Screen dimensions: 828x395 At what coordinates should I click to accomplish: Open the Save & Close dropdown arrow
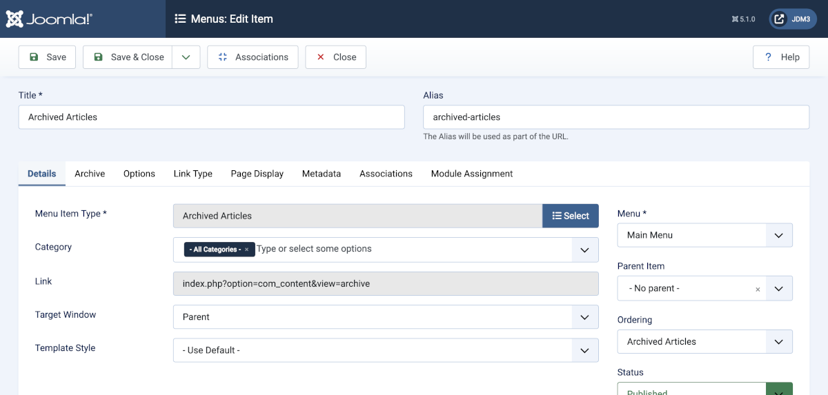pos(186,57)
